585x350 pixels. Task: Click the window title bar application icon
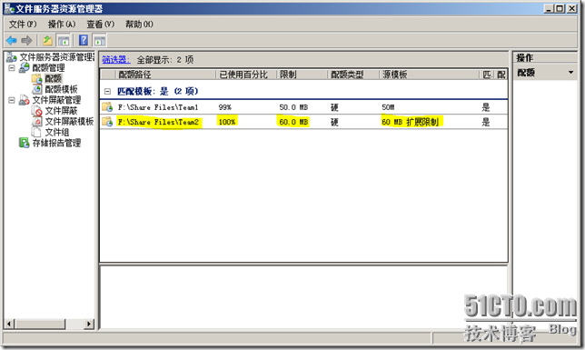pyautogui.click(x=9, y=8)
